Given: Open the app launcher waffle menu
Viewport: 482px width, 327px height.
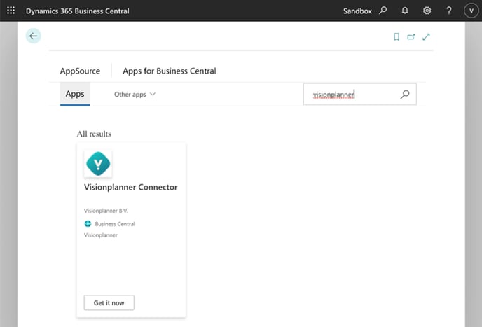Looking at the screenshot, I should tap(11, 11).
